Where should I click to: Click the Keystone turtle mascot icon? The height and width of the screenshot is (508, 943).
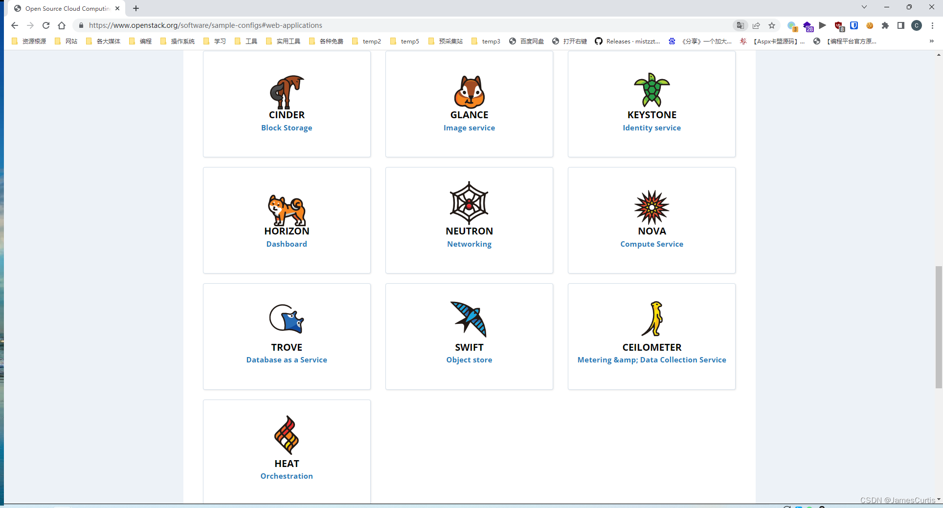click(652, 90)
